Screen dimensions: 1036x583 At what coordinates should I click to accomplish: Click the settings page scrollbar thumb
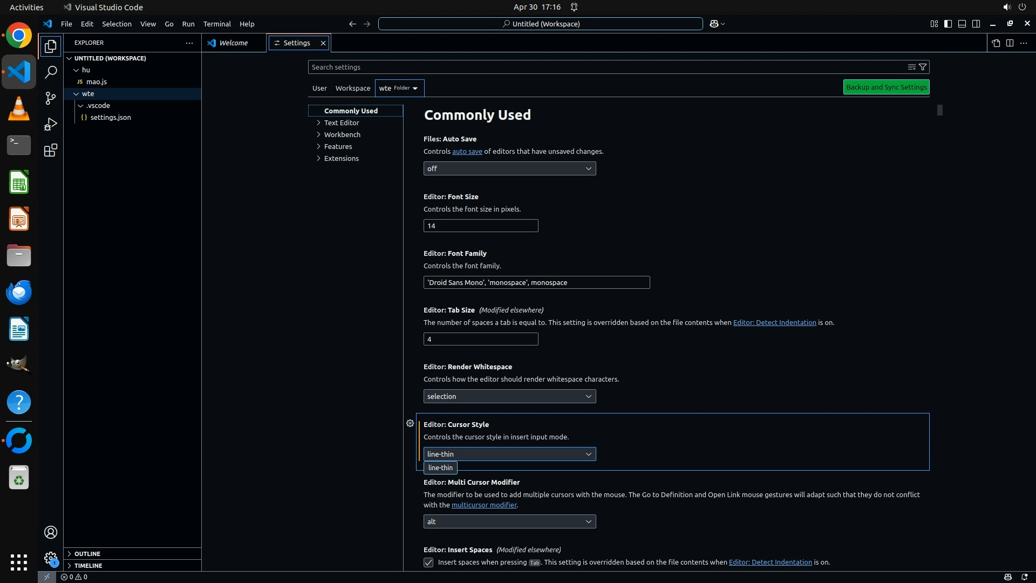click(x=939, y=110)
